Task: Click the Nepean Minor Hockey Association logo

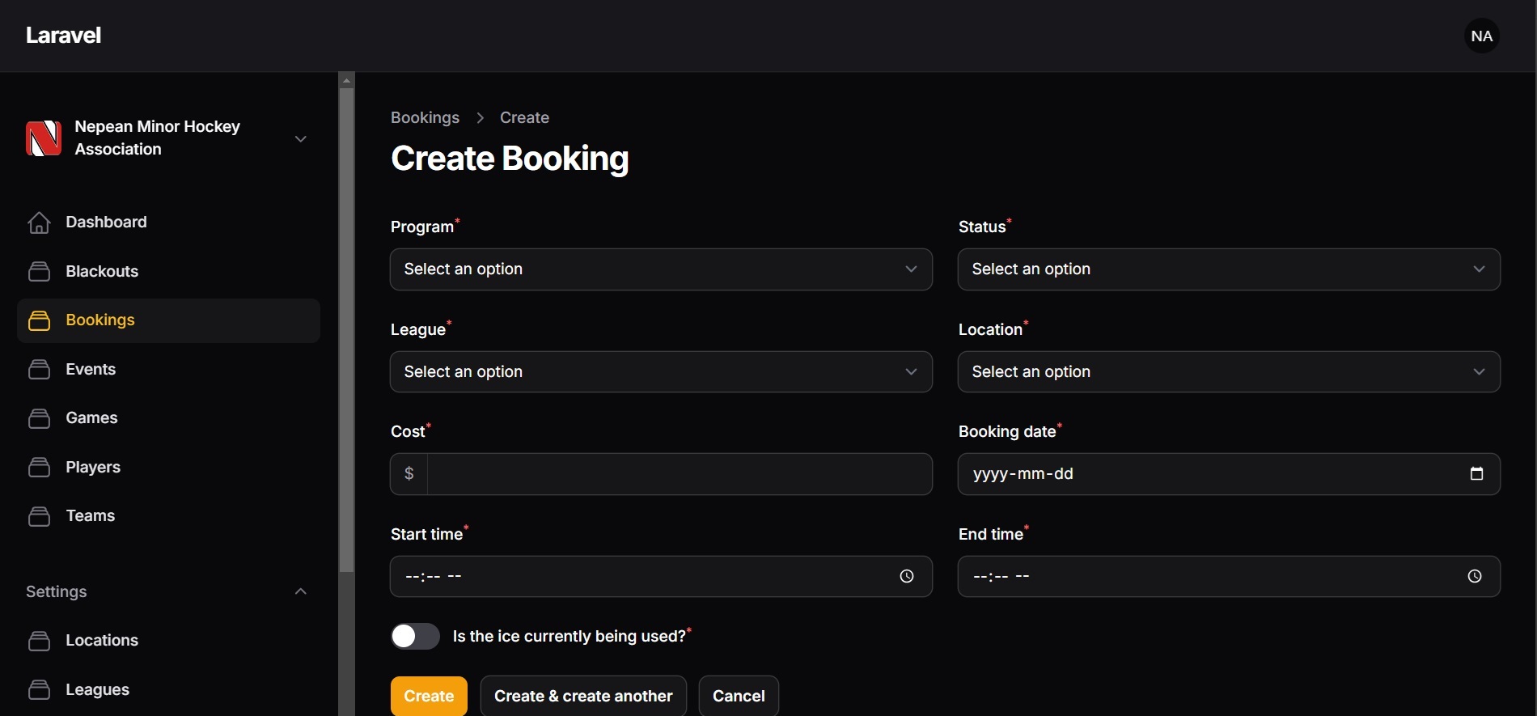Action: (44, 138)
